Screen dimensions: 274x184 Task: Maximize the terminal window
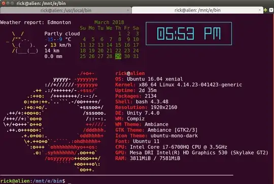(12, 3)
